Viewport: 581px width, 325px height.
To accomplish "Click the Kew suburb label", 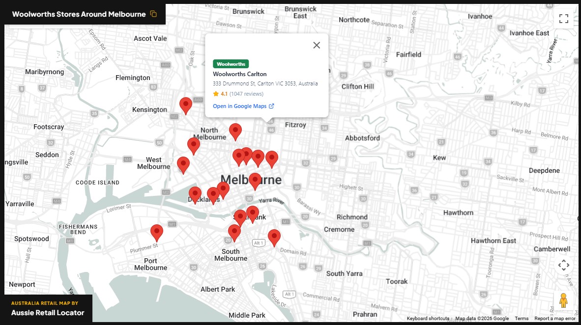I will tap(439, 158).
